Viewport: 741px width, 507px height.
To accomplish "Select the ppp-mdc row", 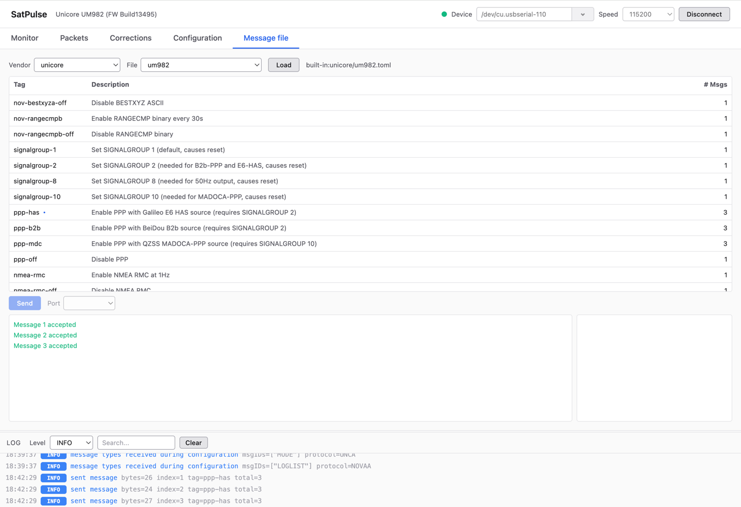I will coord(370,244).
